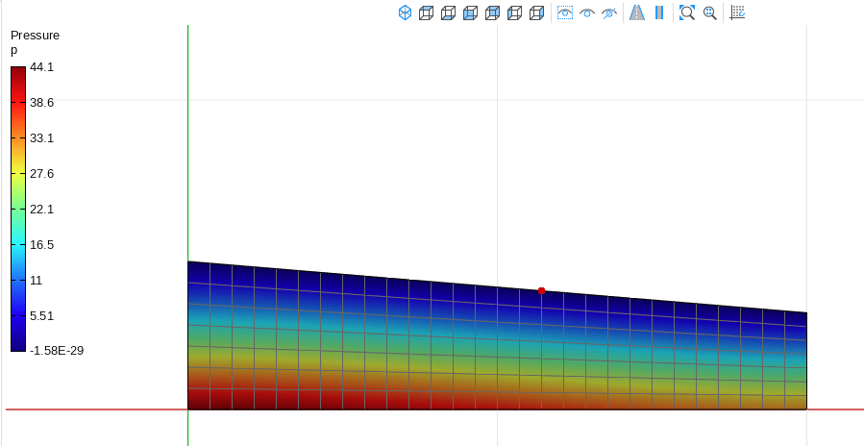Click the legend minimum value -1.58E-29

tap(57, 351)
